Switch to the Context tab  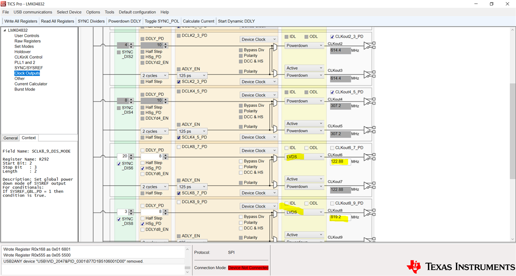pyautogui.click(x=29, y=138)
